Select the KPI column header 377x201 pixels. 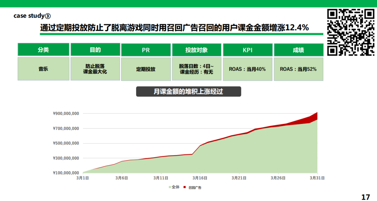(x=247, y=50)
